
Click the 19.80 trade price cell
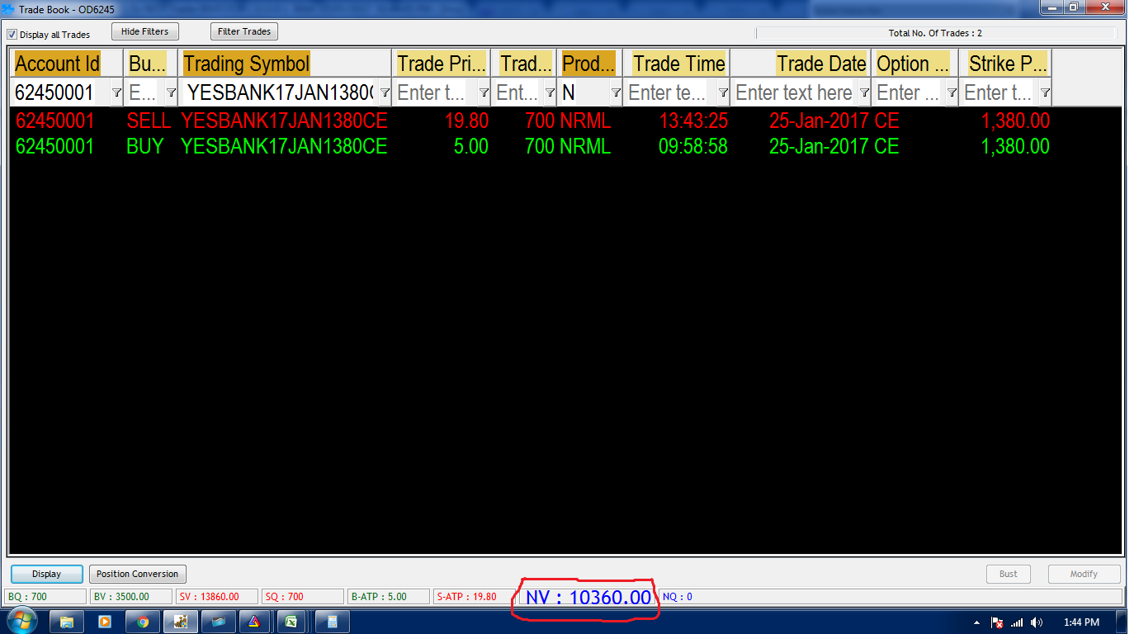pyautogui.click(x=466, y=121)
